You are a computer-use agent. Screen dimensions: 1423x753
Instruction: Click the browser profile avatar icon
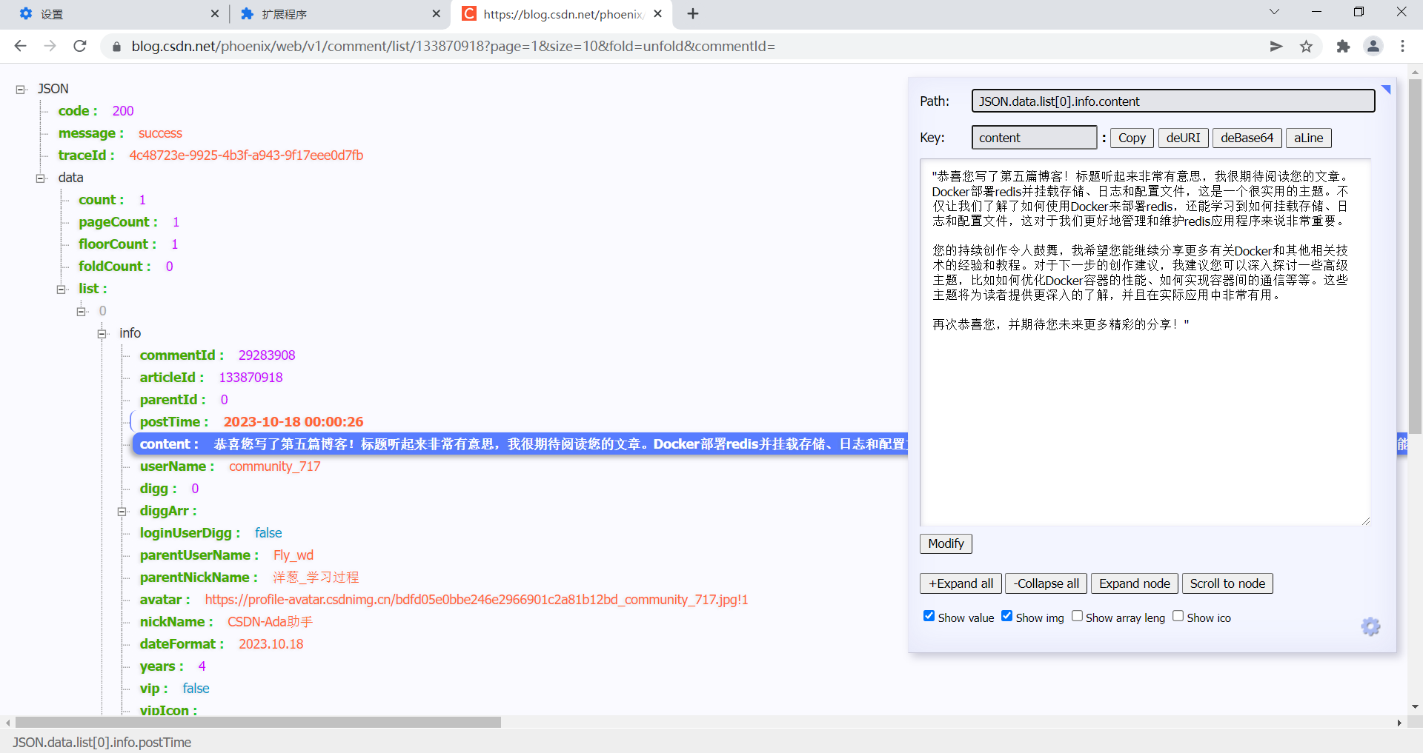(1373, 46)
